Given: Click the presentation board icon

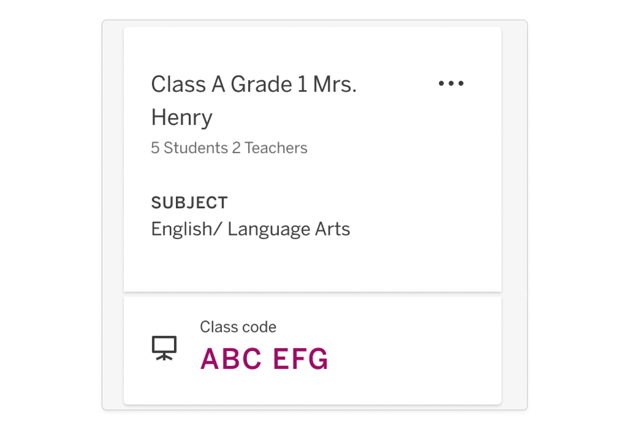Looking at the screenshot, I should point(164,348).
